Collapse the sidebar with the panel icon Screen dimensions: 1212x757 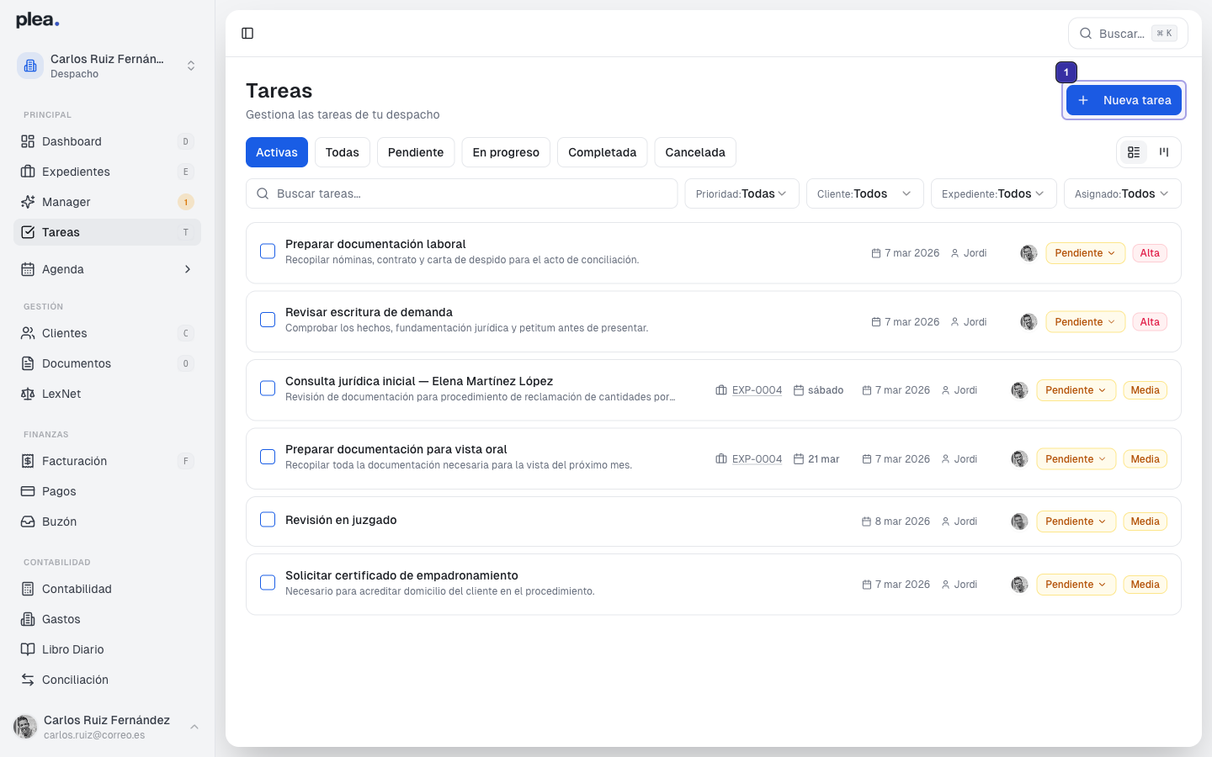click(247, 33)
